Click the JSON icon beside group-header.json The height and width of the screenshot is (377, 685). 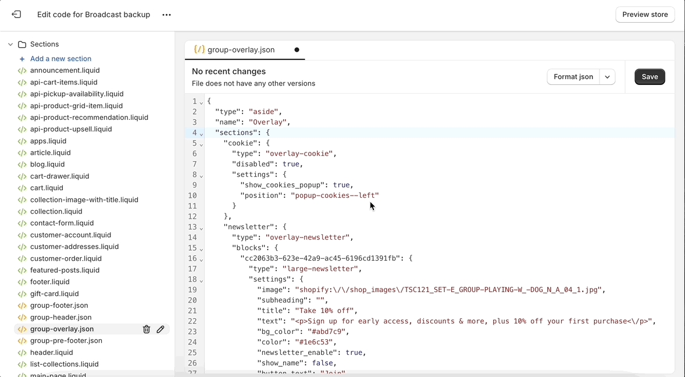22,318
